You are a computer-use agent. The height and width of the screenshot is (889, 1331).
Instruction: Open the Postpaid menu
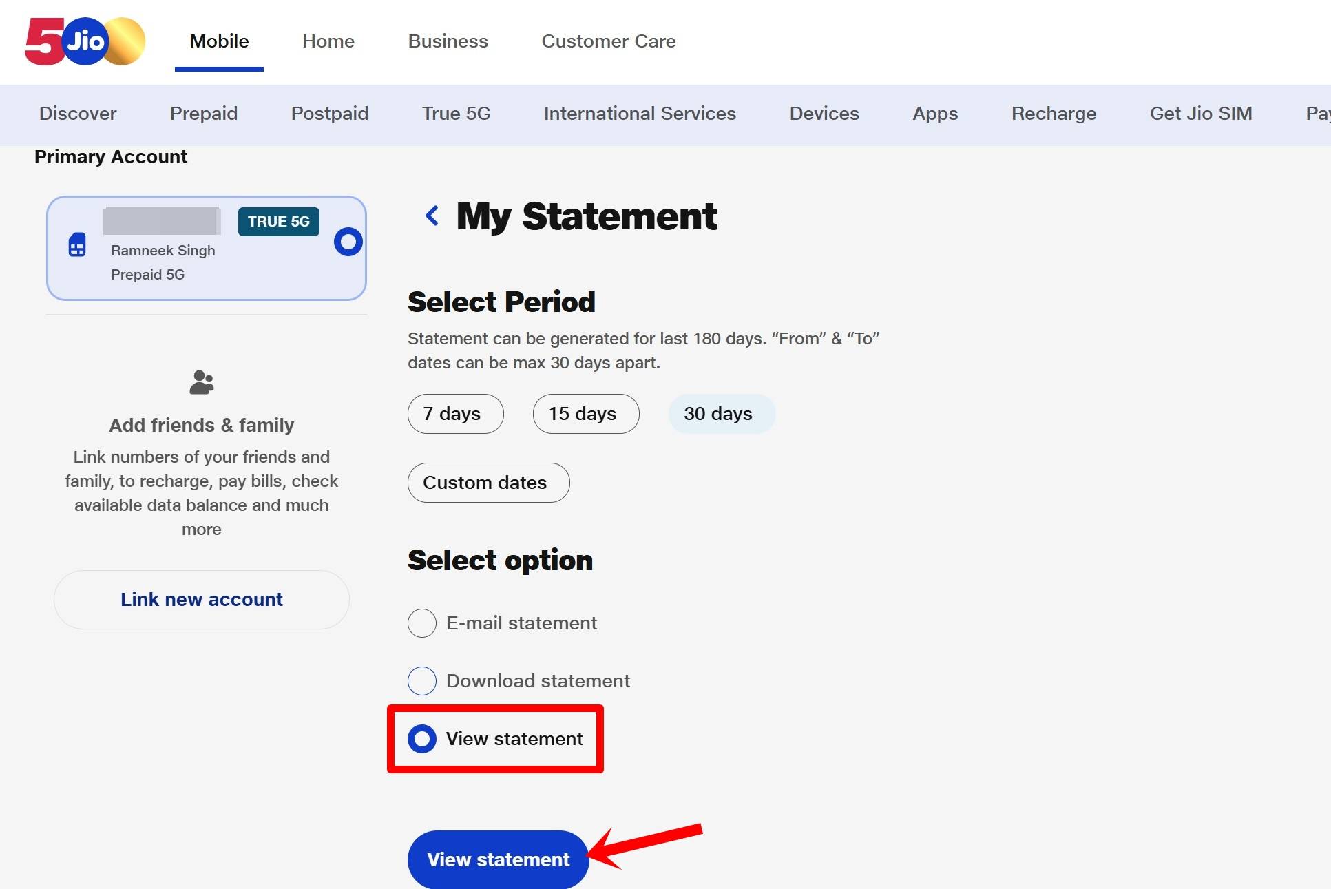330,114
